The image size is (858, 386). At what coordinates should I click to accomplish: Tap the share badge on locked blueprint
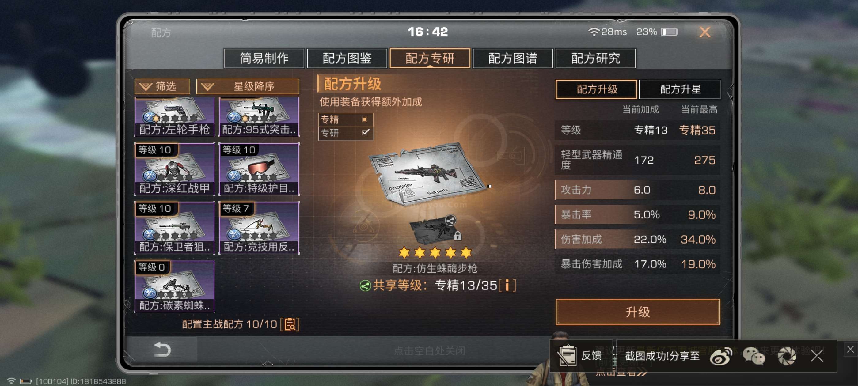(450, 221)
